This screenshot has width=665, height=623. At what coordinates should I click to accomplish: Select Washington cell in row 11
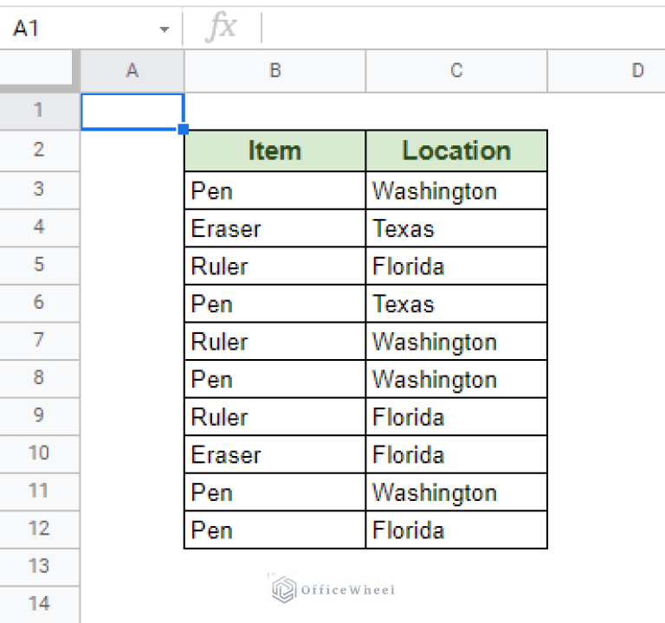pos(456,492)
